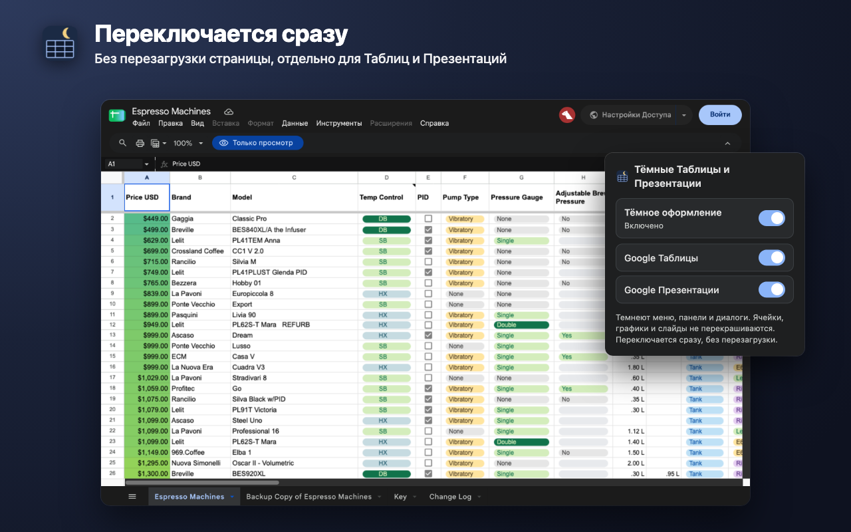
Task: Open the all sheets list icon
Action: point(132,496)
